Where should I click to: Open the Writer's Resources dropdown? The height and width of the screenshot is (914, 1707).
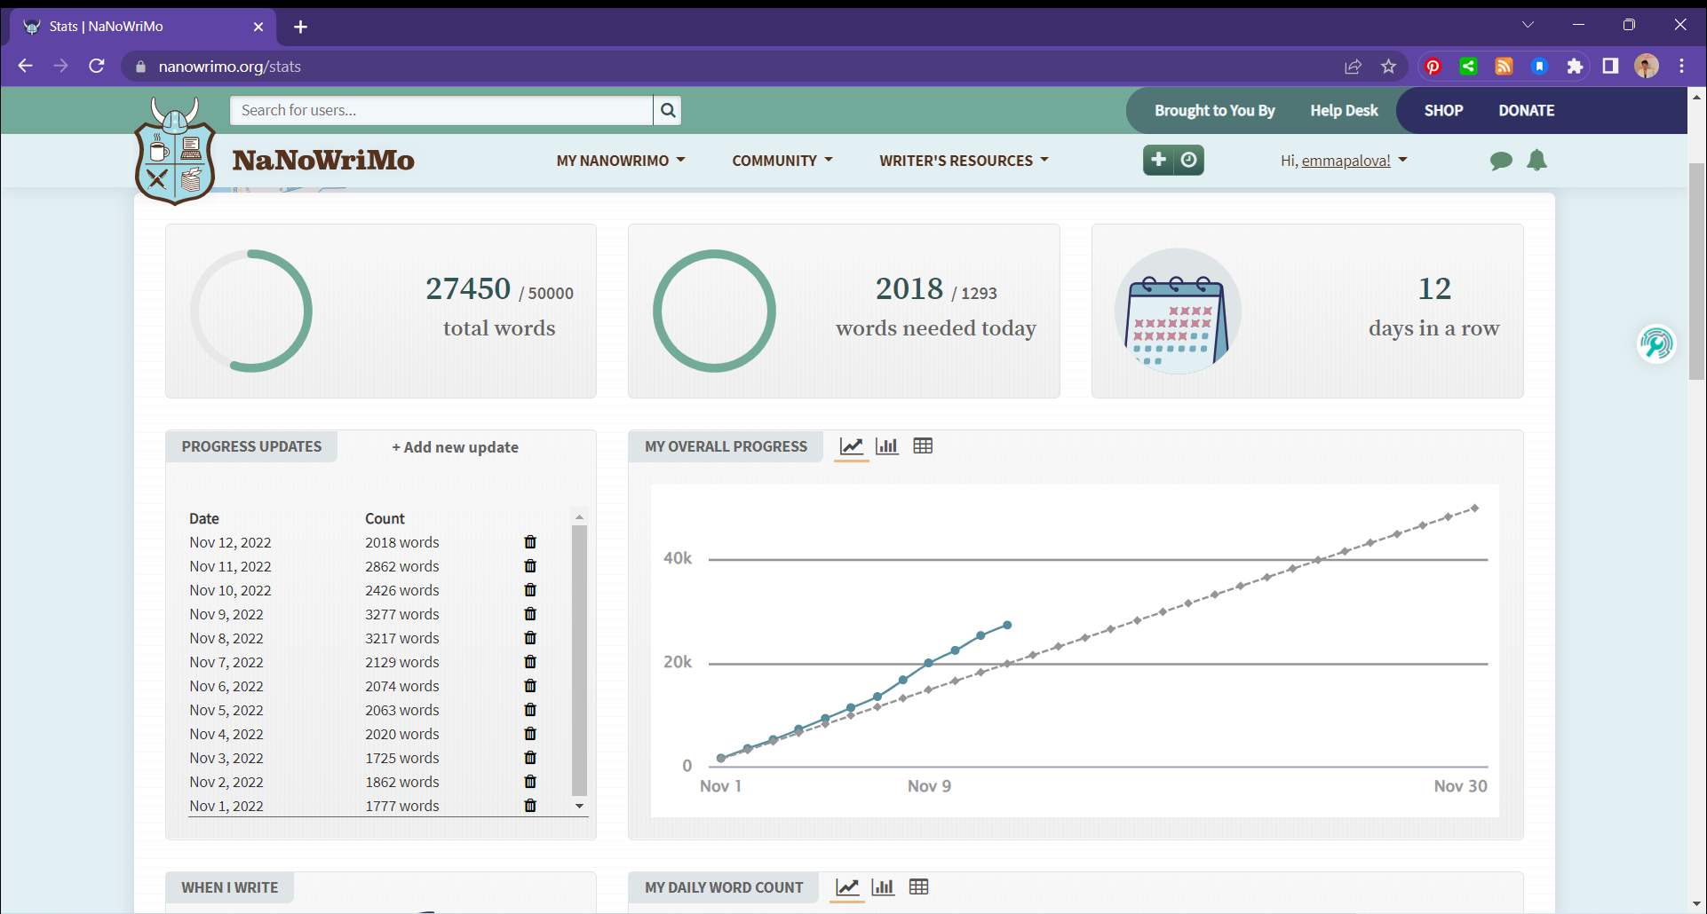click(x=964, y=161)
